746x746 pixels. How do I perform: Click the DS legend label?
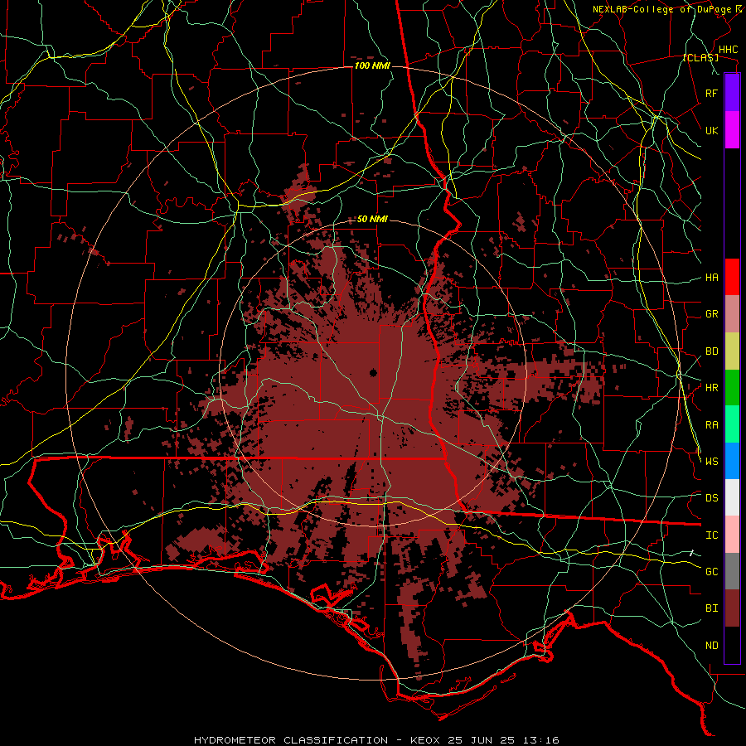point(711,498)
